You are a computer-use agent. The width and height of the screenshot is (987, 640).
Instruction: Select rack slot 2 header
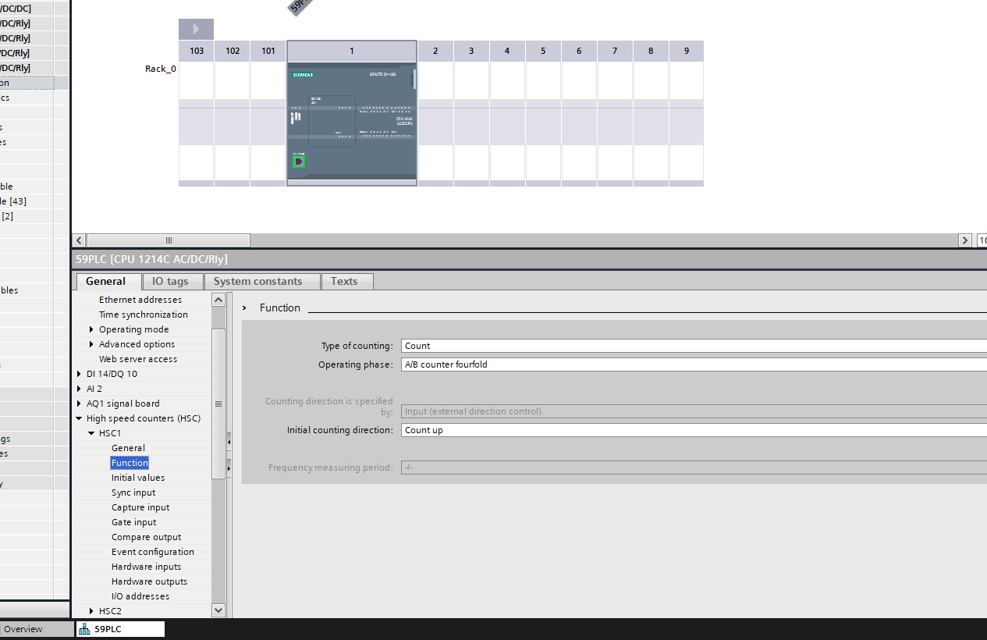[x=435, y=51]
